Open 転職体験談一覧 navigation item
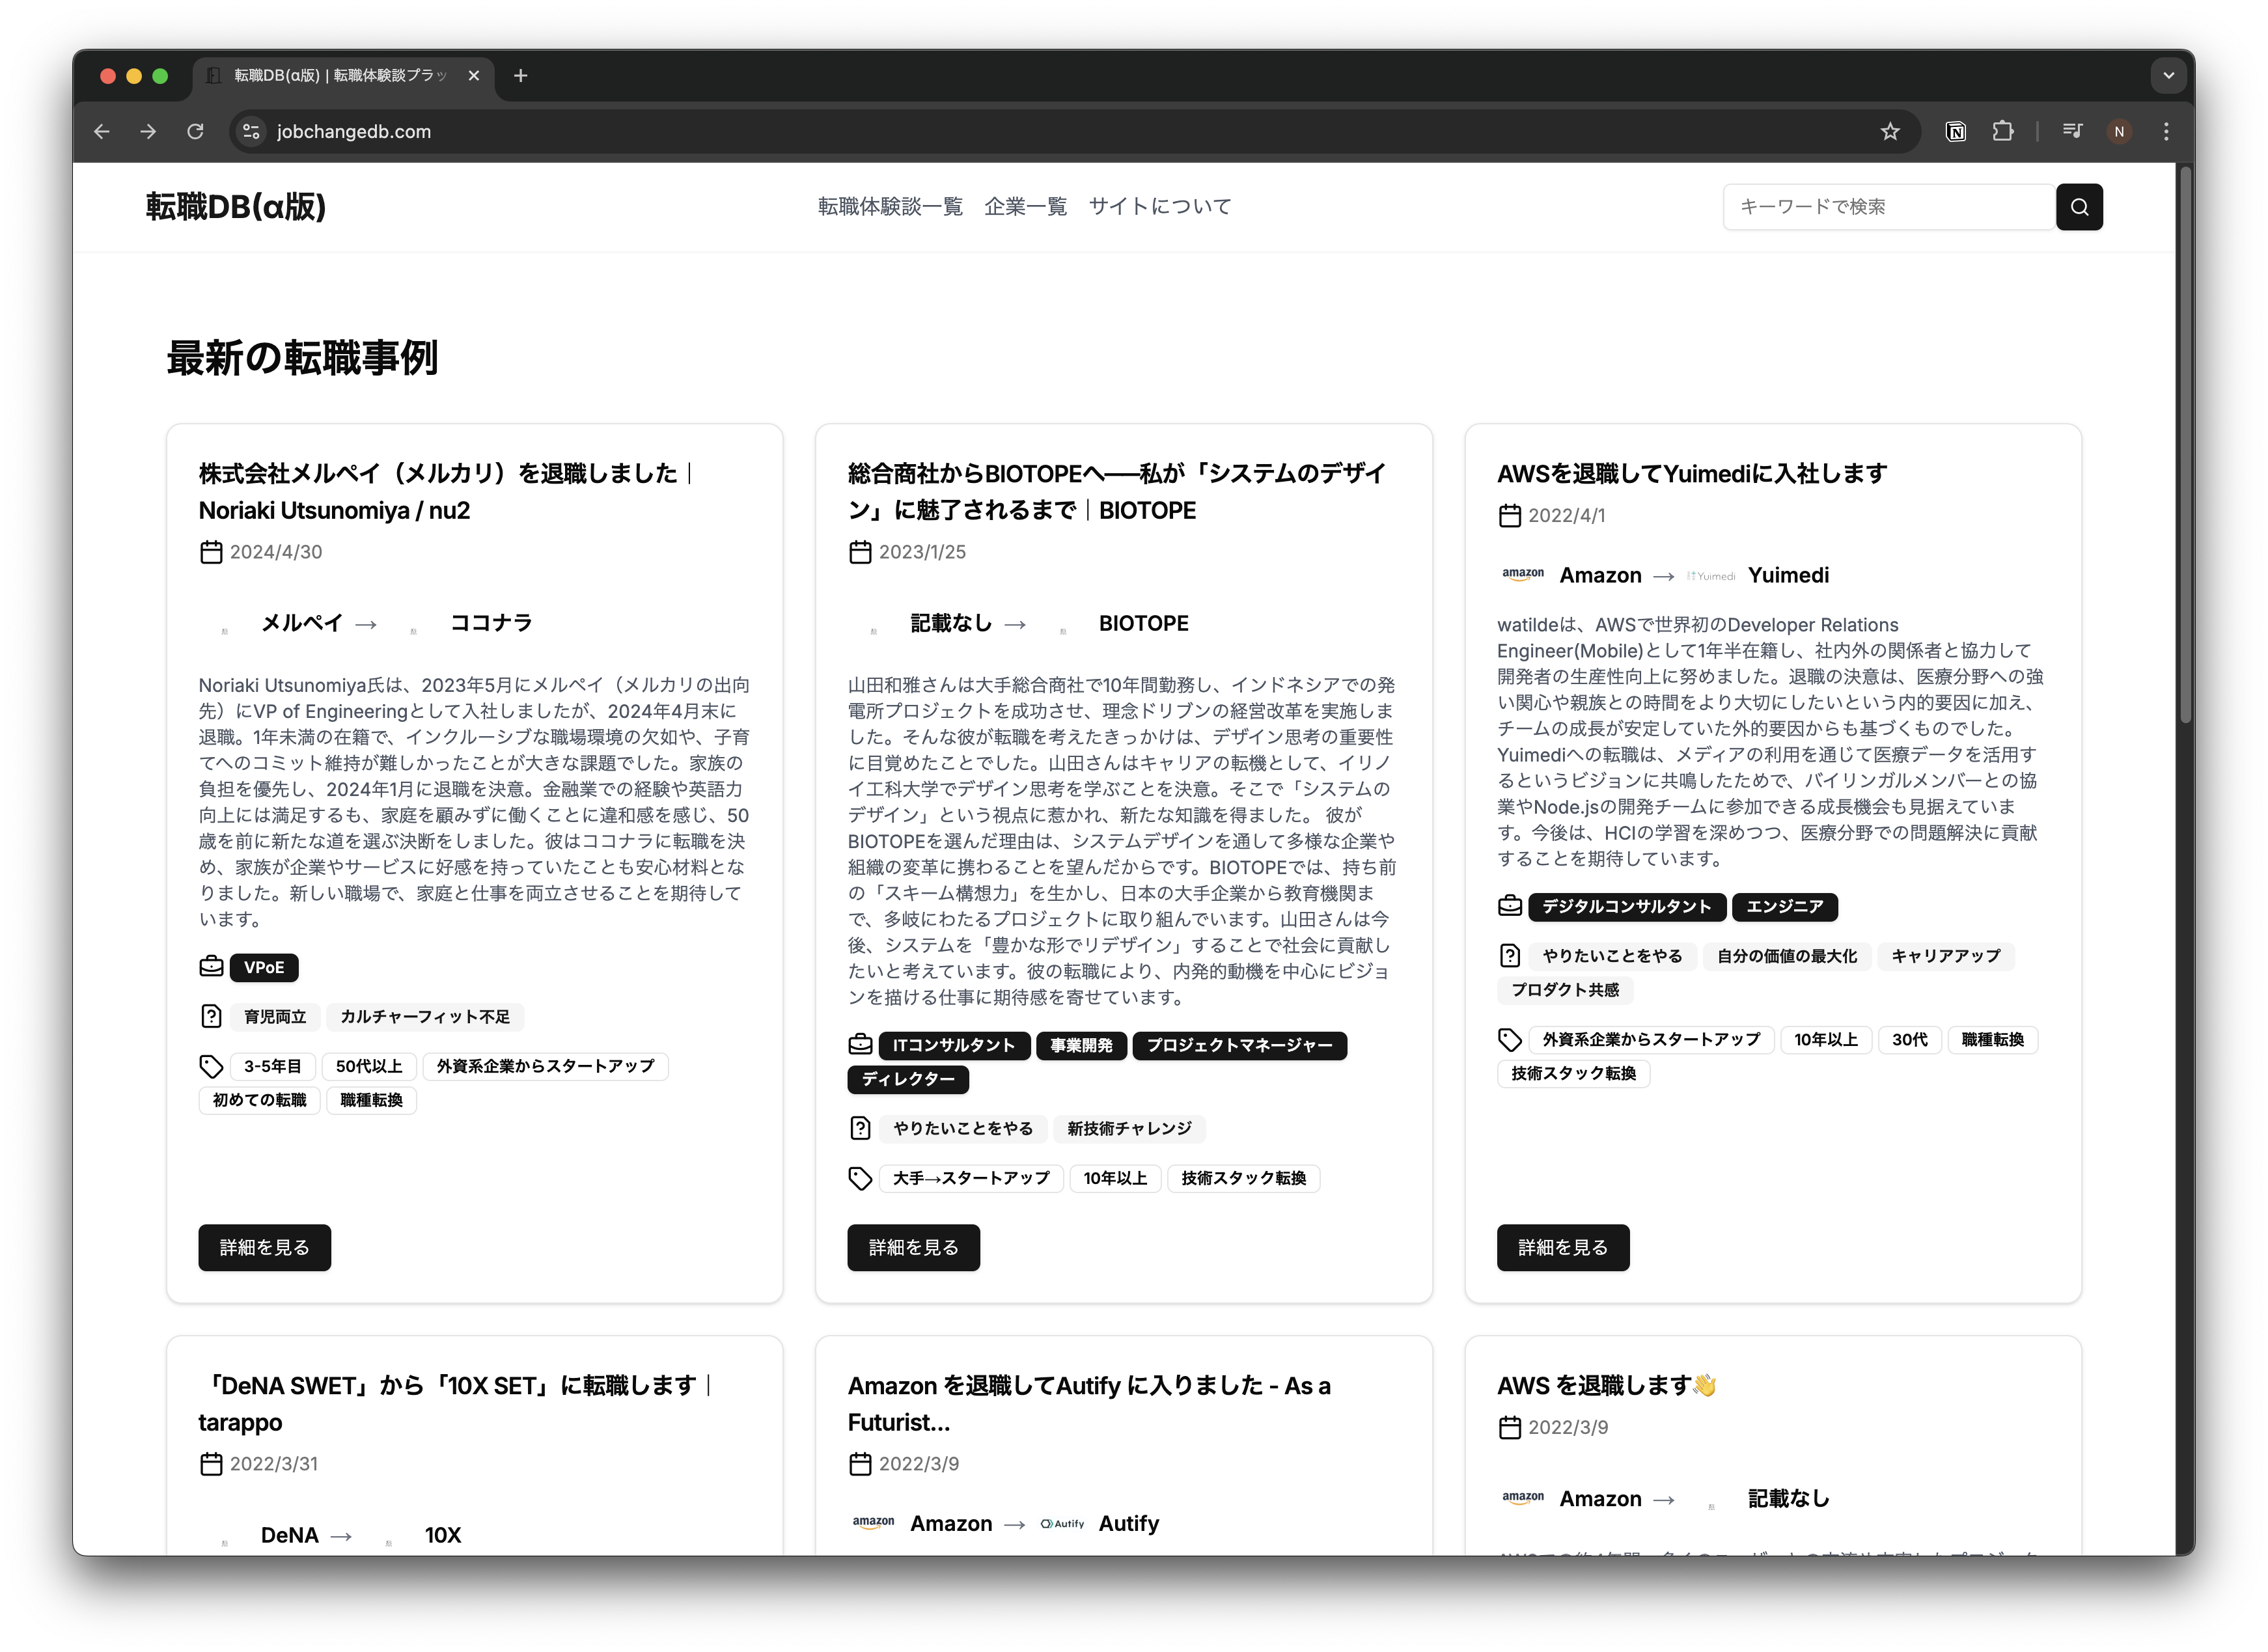2268x1652 pixels. tap(889, 207)
